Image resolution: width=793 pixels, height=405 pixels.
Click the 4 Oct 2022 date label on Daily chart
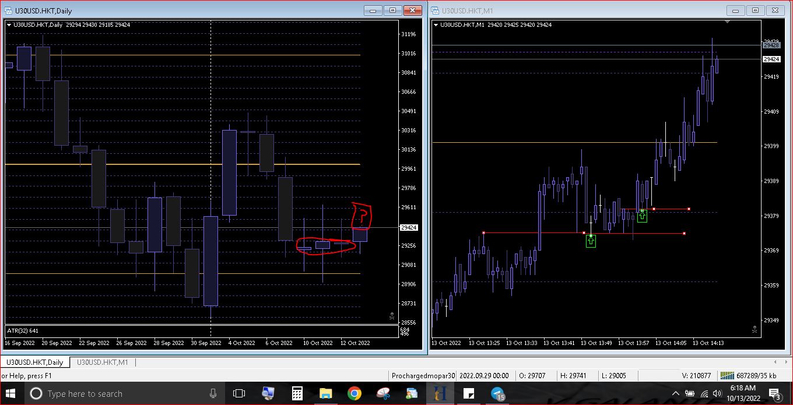point(241,343)
